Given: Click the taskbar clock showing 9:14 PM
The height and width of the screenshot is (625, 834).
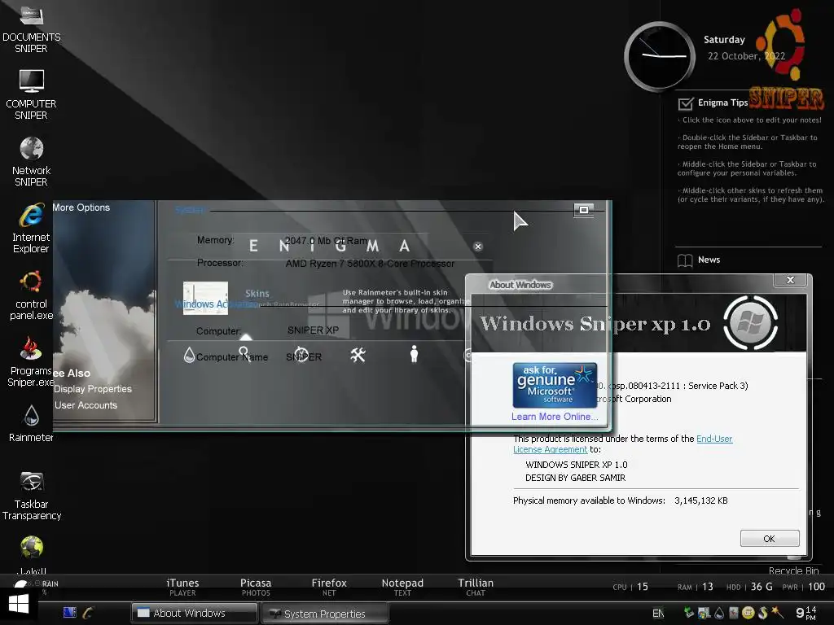Looking at the screenshot, I should [x=805, y=613].
